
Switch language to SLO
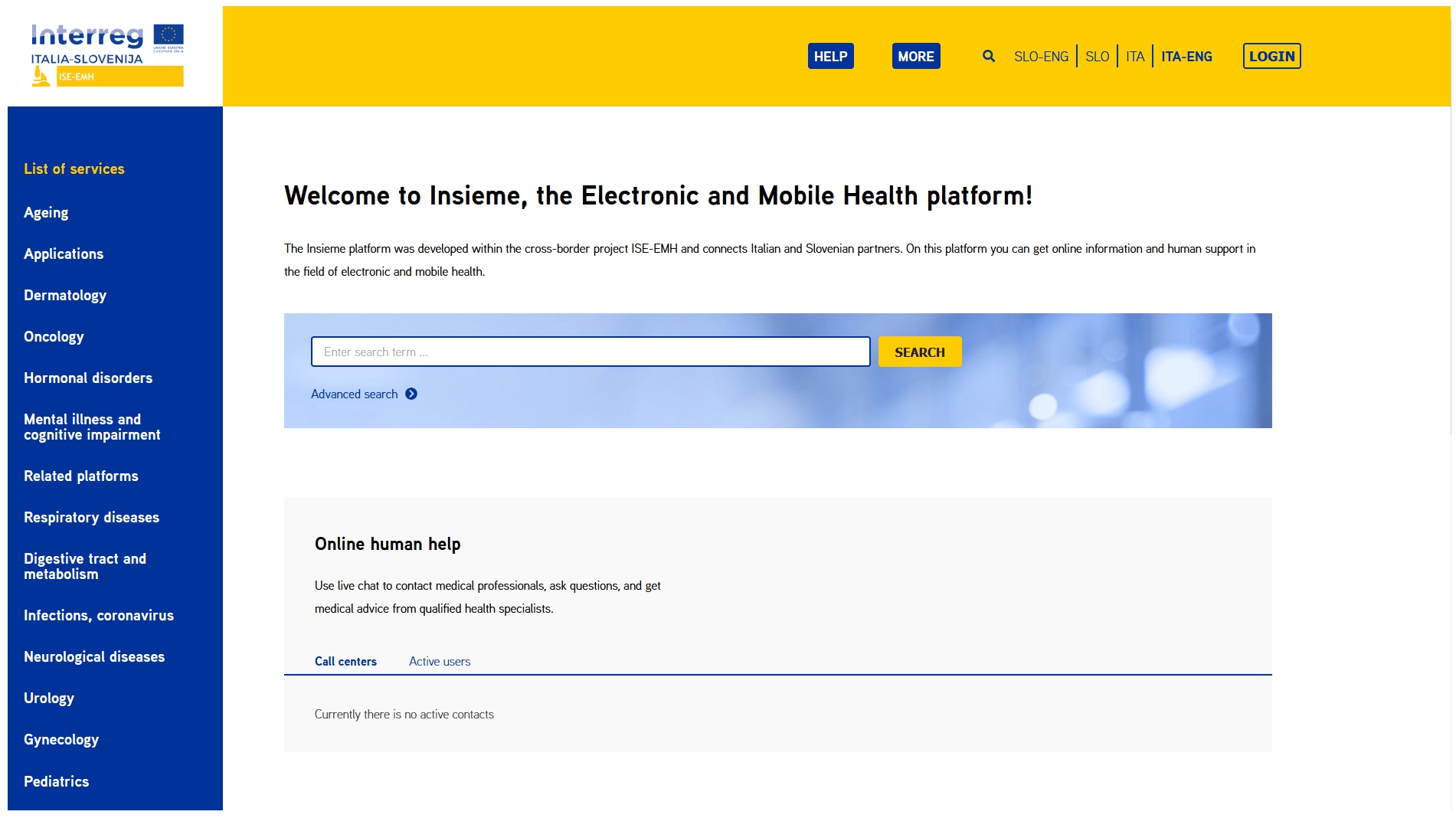[1097, 57]
